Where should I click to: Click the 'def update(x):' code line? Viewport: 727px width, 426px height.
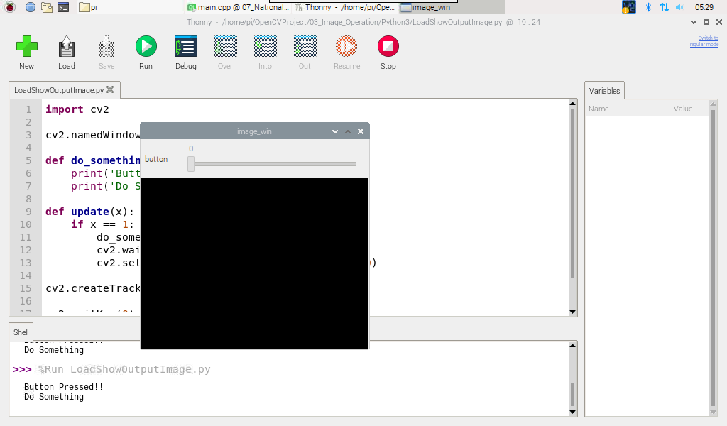click(90, 212)
